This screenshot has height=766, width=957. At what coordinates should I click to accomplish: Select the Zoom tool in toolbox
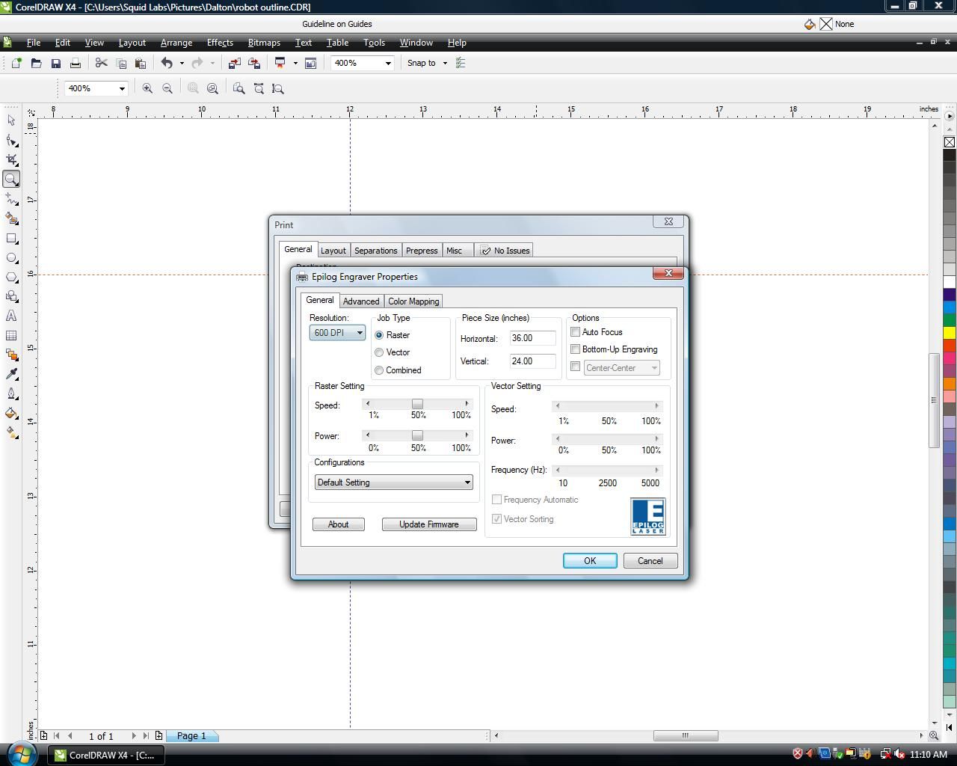tap(11, 179)
